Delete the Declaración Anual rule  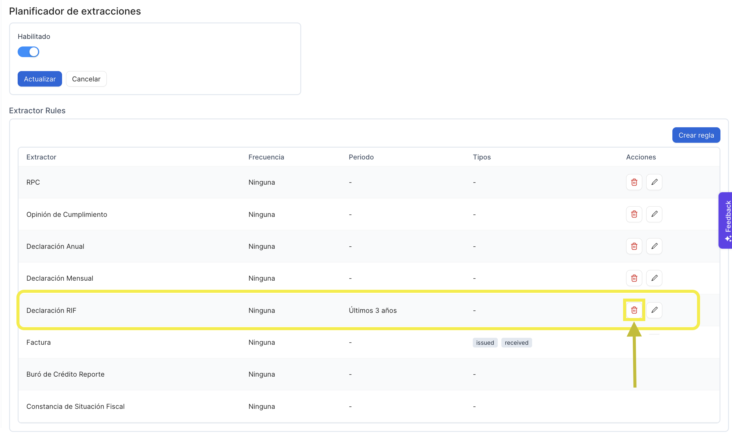coord(634,246)
